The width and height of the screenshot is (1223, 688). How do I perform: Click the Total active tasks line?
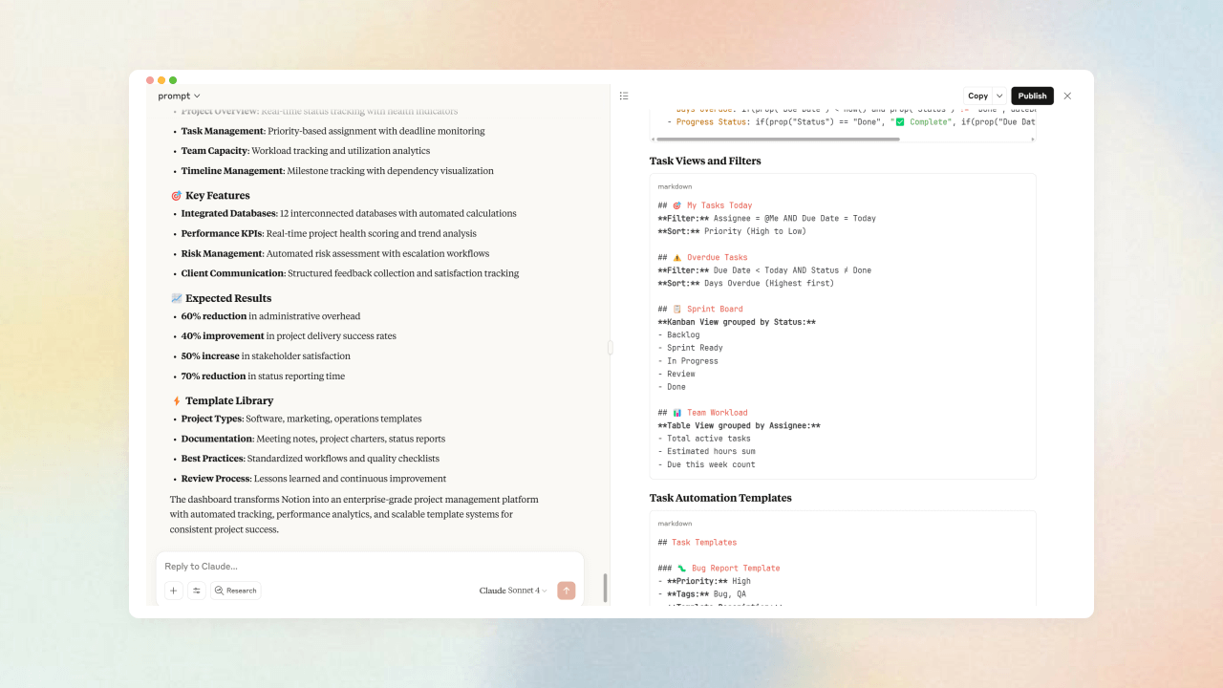click(704, 439)
